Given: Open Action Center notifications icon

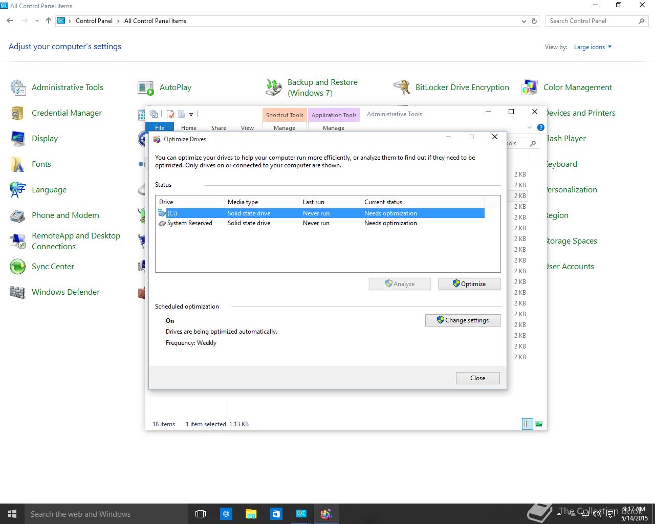Looking at the screenshot, I should tap(610, 514).
